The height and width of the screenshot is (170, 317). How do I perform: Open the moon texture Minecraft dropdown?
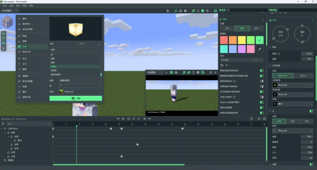293,94
